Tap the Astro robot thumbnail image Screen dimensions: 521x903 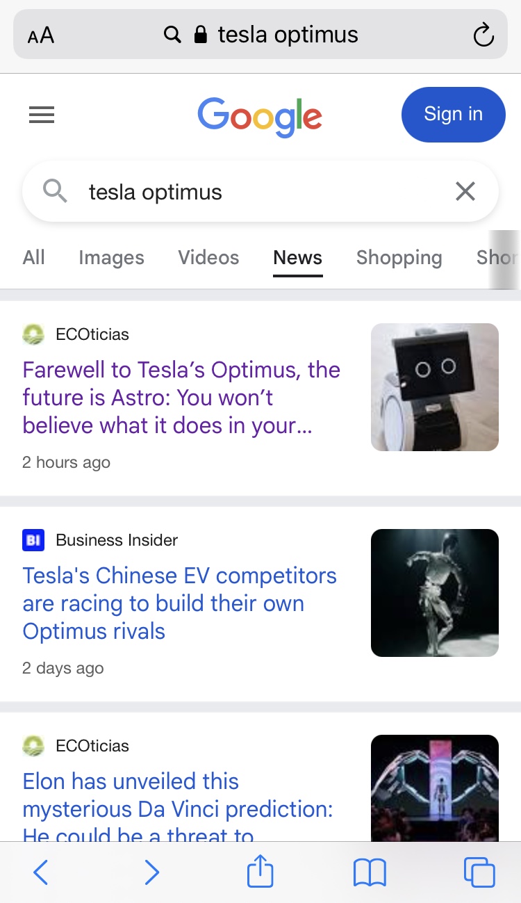point(435,387)
